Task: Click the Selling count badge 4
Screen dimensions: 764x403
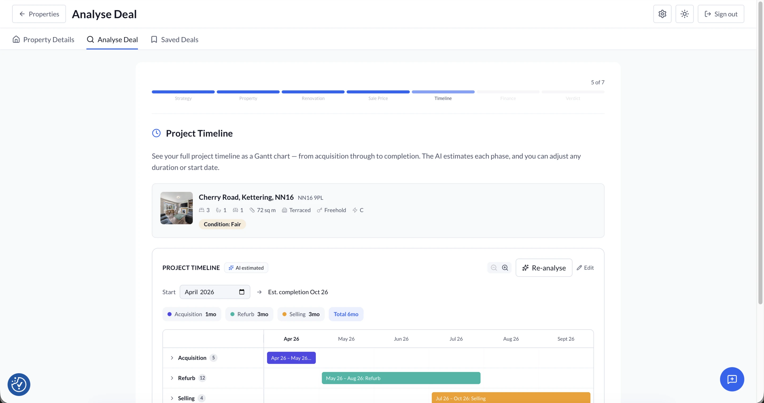Action: tap(201, 398)
